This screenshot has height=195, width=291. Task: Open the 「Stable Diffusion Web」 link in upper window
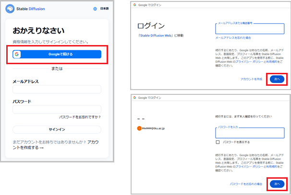coord(156,35)
